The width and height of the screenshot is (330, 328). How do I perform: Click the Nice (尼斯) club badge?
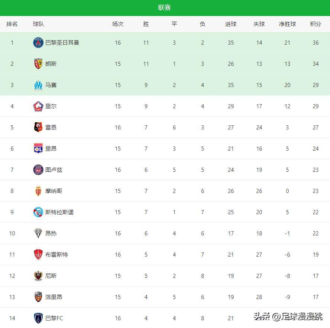click(x=38, y=276)
